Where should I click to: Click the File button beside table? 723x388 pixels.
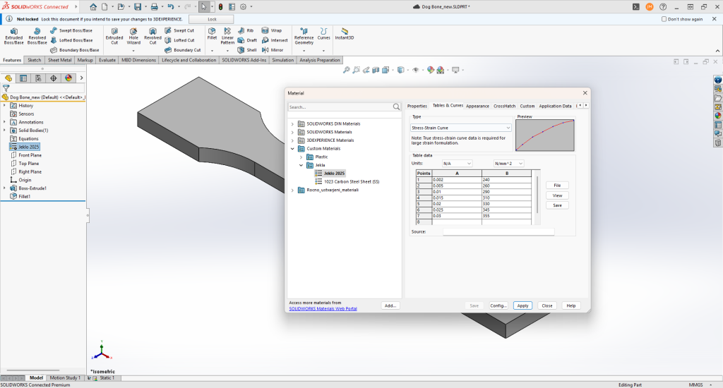point(557,186)
